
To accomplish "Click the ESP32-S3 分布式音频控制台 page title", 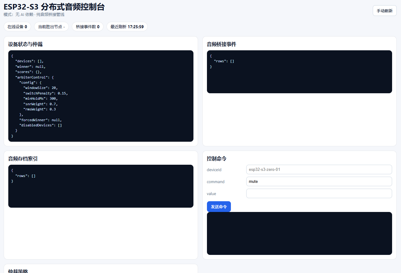I will pos(54,7).
